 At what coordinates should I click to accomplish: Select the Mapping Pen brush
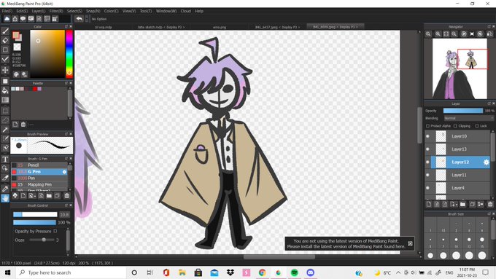click(39, 184)
